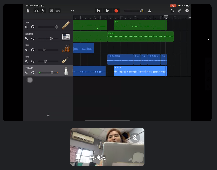This screenshot has width=217, height=170.
Task: Open the track controls mixer icon
Action: 52,11
